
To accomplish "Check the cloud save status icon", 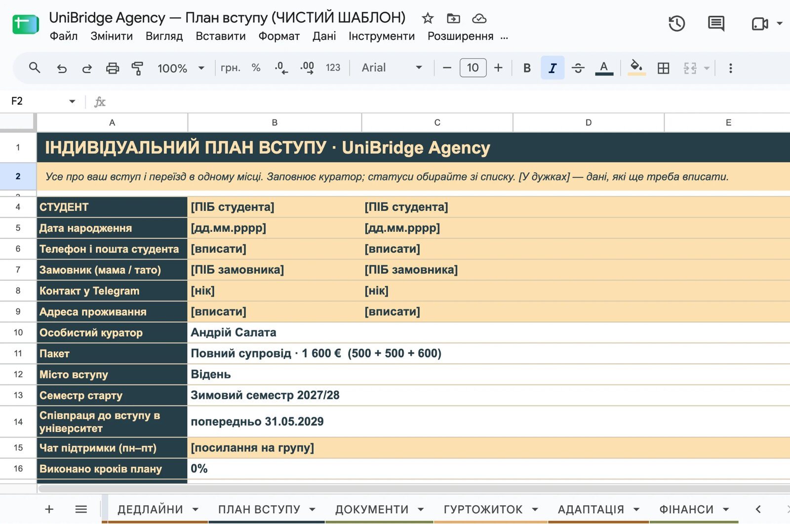I will (479, 19).
